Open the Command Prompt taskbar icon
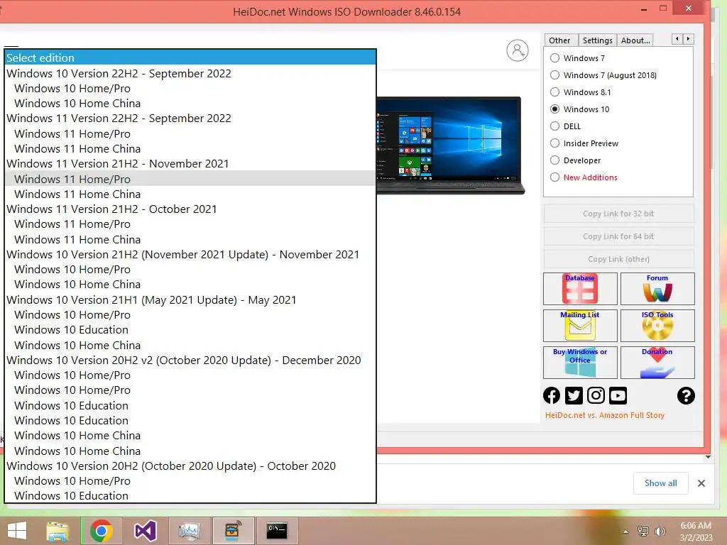 277,531
